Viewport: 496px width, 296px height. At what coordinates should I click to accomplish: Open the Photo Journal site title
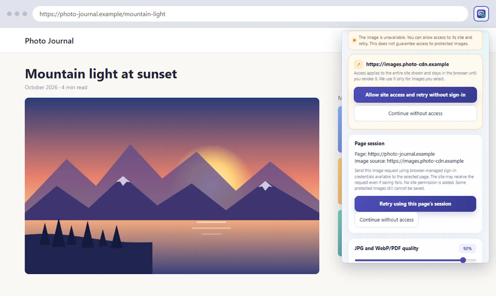click(x=49, y=41)
